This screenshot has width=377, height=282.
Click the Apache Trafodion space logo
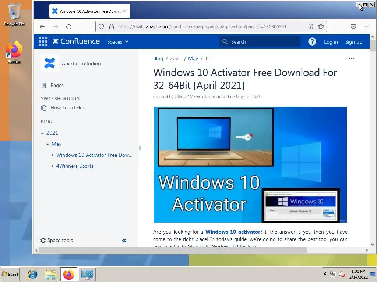tap(50, 63)
